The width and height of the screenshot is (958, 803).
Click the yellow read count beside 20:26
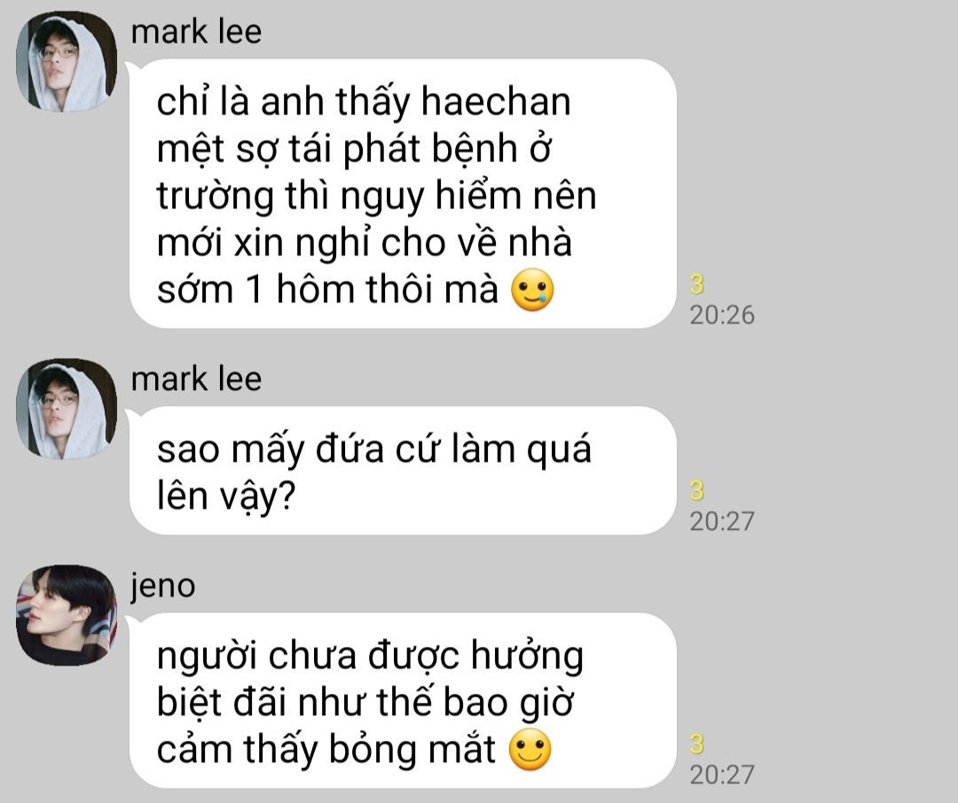[696, 284]
